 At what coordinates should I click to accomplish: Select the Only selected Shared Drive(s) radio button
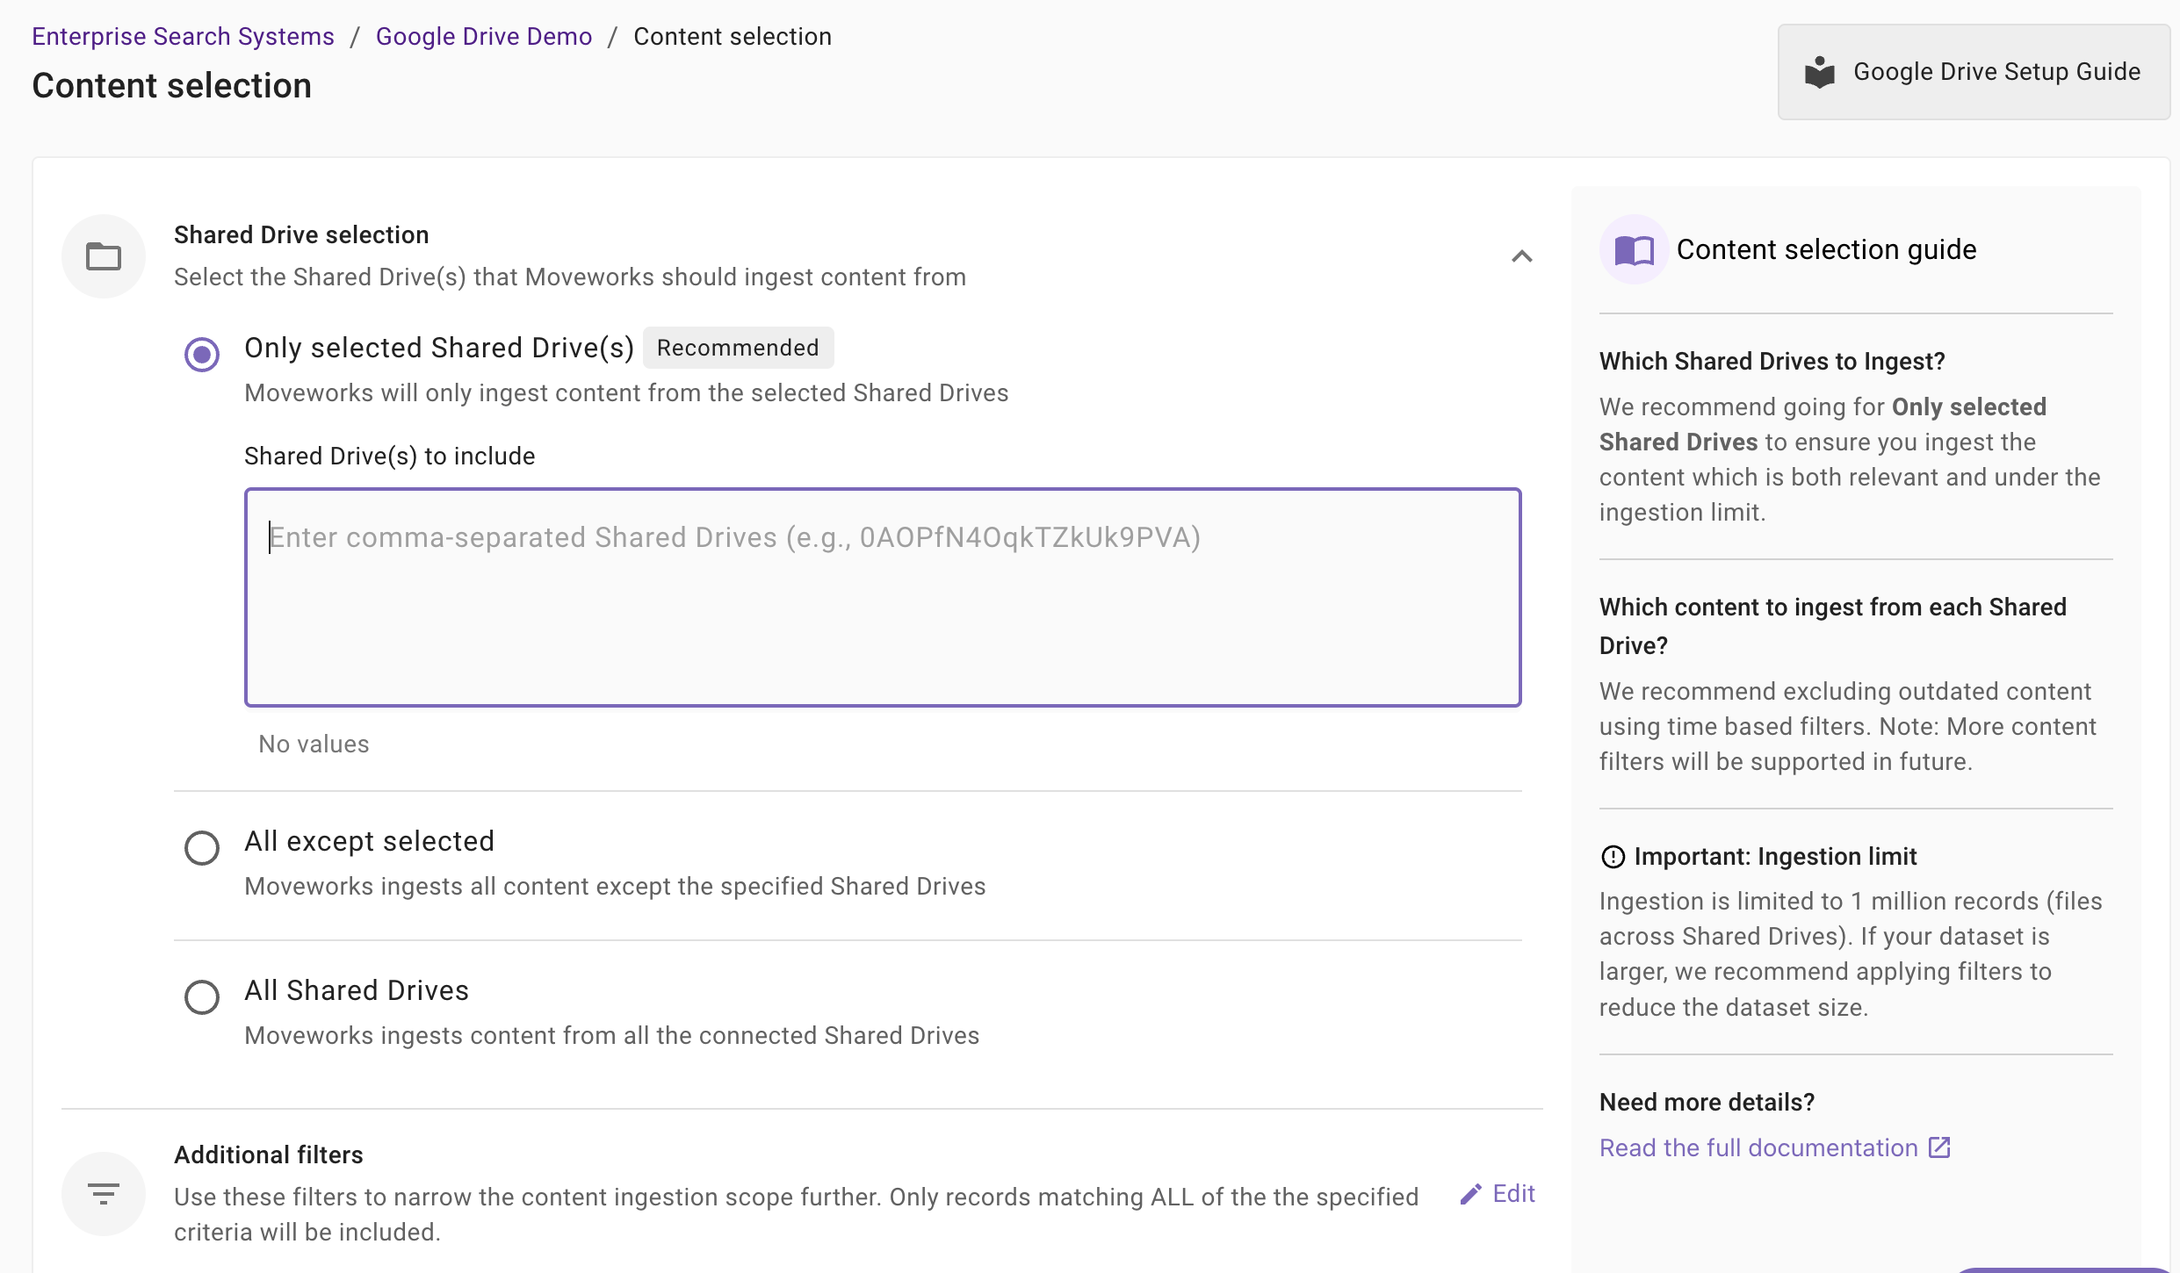(202, 355)
